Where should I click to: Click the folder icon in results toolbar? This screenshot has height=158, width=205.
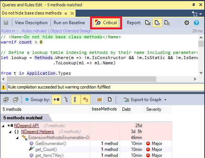(99, 100)
